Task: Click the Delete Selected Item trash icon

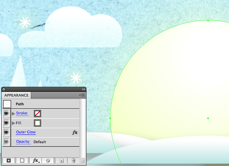Action: point(73,160)
